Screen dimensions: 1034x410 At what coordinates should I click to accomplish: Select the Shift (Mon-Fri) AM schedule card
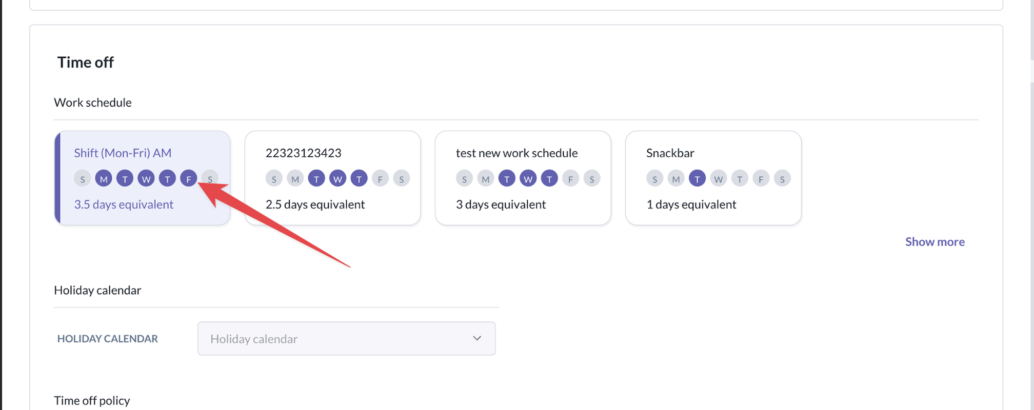[142, 153]
